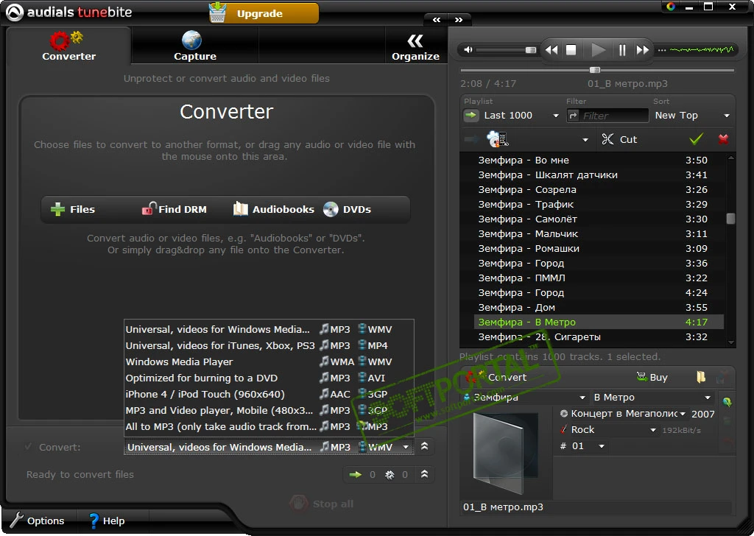Open the New Top sort dropdown
The height and width of the screenshot is (536, 754).
(726, 116)
